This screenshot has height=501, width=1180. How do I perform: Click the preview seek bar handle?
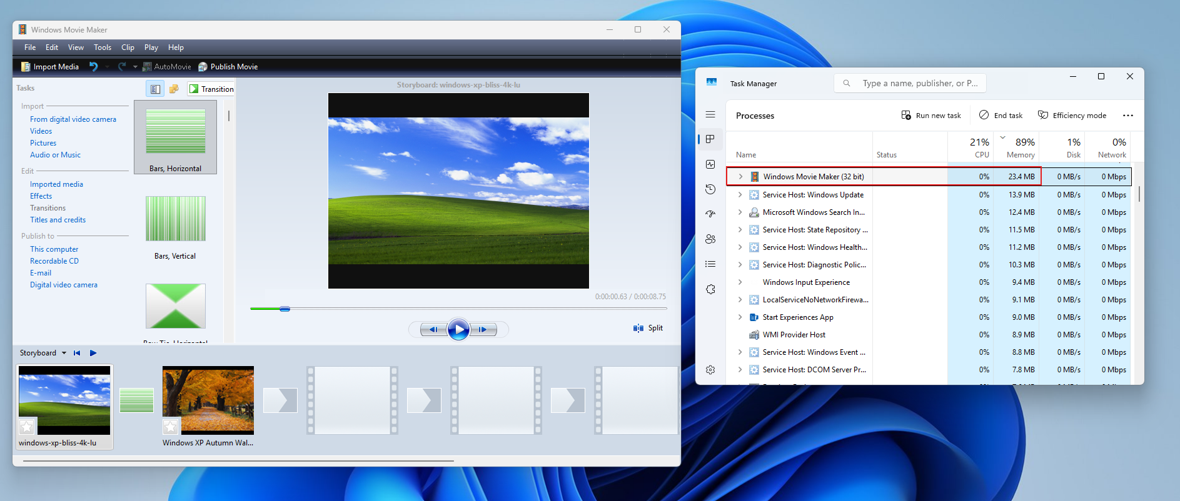[285, 309]
